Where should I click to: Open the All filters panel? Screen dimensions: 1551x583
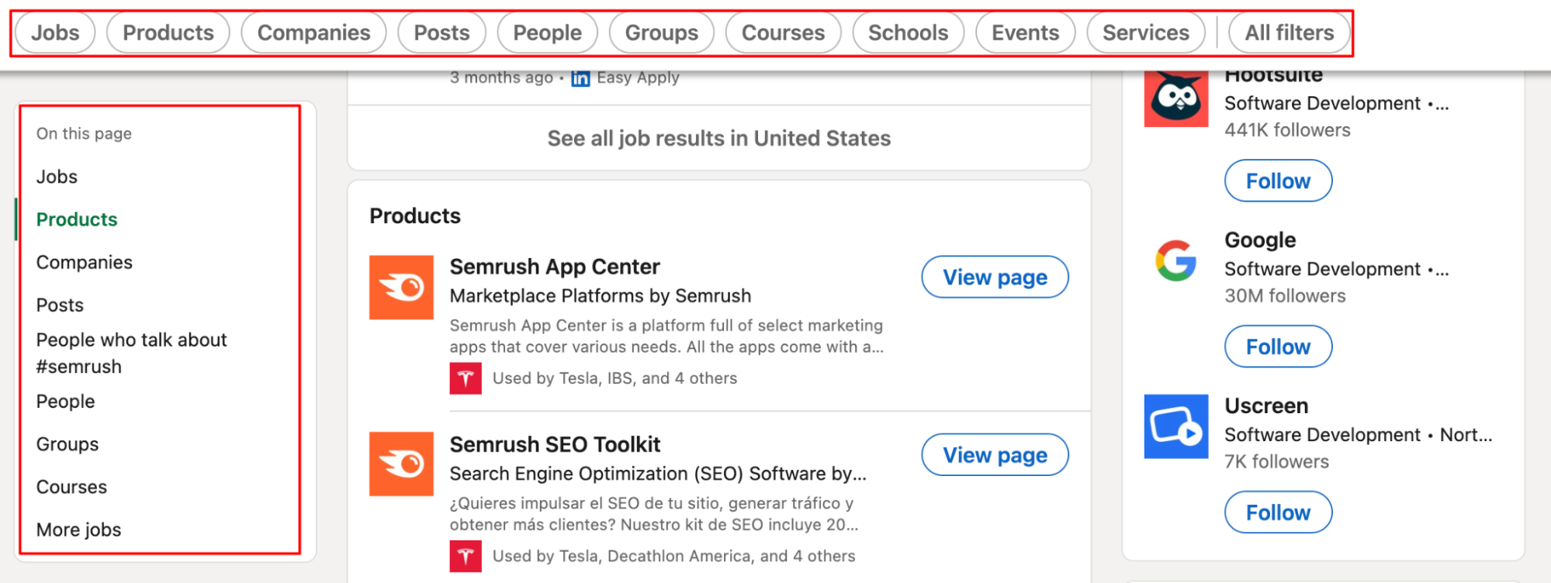point(1289,33)
